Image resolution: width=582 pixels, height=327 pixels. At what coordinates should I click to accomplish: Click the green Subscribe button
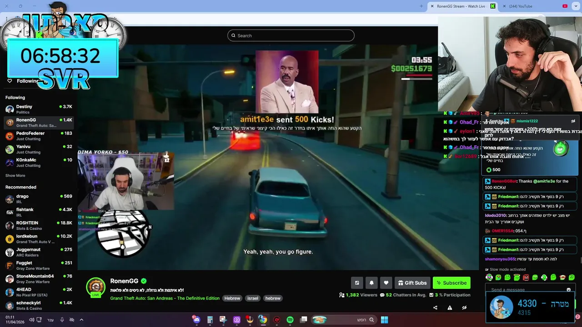coord(452,283)
